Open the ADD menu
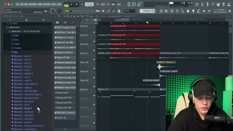233x131 pixels. 26,4
